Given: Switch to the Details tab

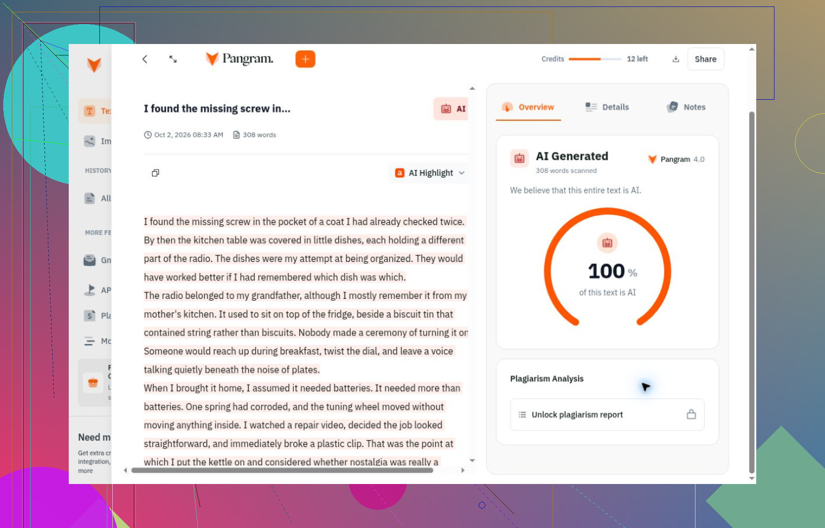Looking at the screenshot, I should [x=607, y=107].
